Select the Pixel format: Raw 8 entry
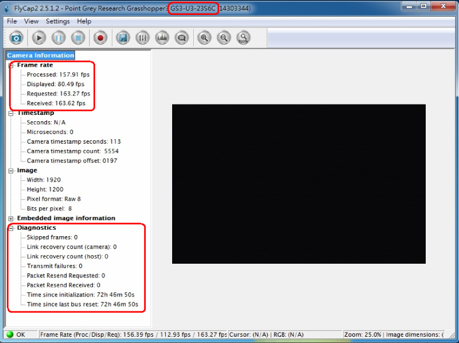This screenshot has width=459, height=343. pyautogui.click(x=52, y=199)
